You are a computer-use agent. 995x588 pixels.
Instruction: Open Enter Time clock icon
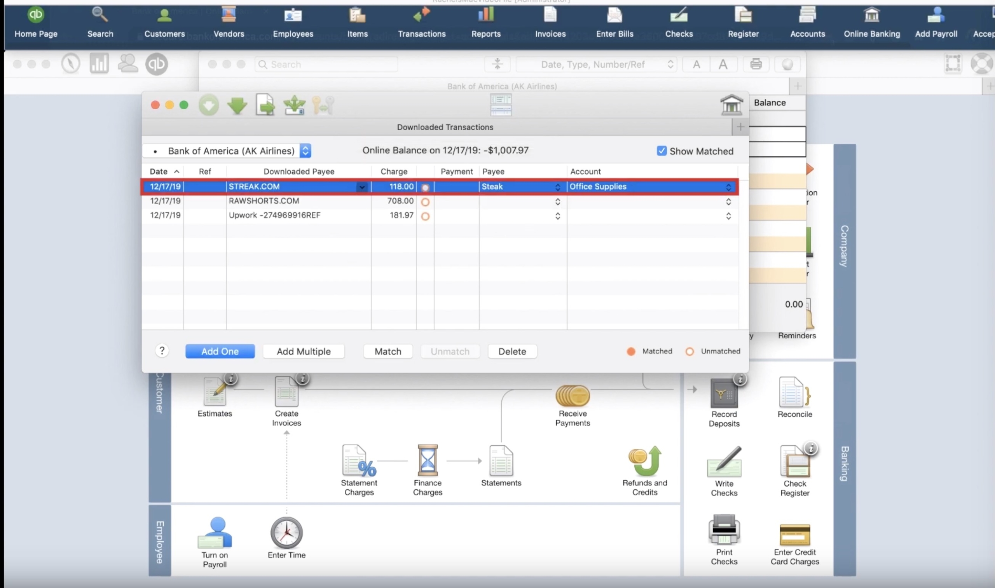click(286, 538)
